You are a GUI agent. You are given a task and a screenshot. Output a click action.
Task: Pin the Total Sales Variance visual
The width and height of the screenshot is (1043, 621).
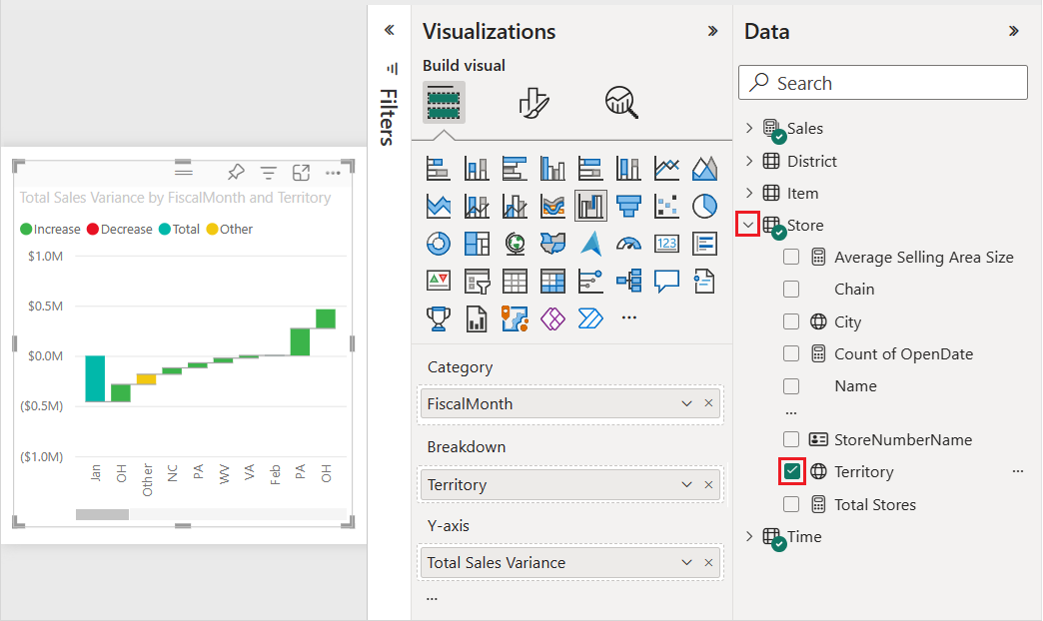[236, 172]
